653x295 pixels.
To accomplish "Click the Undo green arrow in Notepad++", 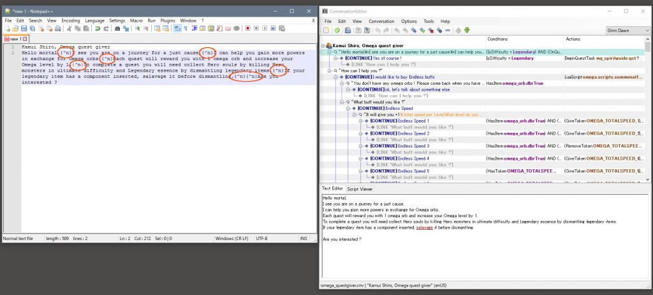I will pos(98,28).
